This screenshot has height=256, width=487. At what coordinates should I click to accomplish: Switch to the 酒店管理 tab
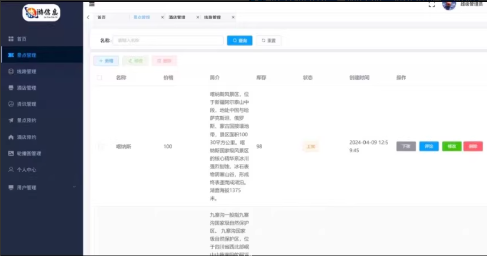pos(177,17)
